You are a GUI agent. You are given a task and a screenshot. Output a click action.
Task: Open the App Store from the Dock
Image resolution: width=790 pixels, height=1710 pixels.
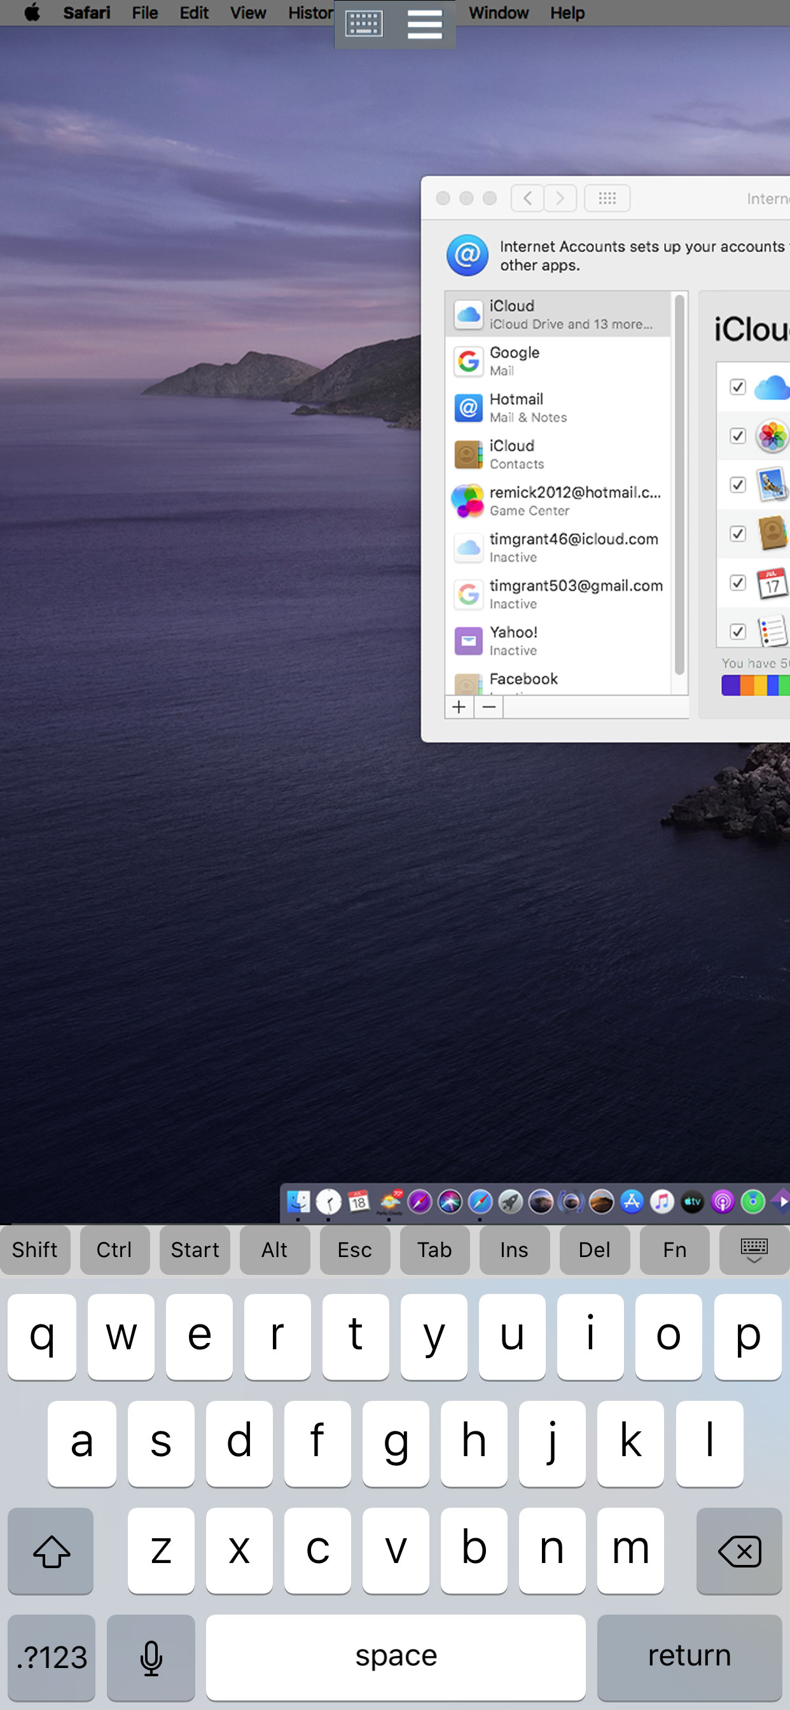[x=632, y=1202]
